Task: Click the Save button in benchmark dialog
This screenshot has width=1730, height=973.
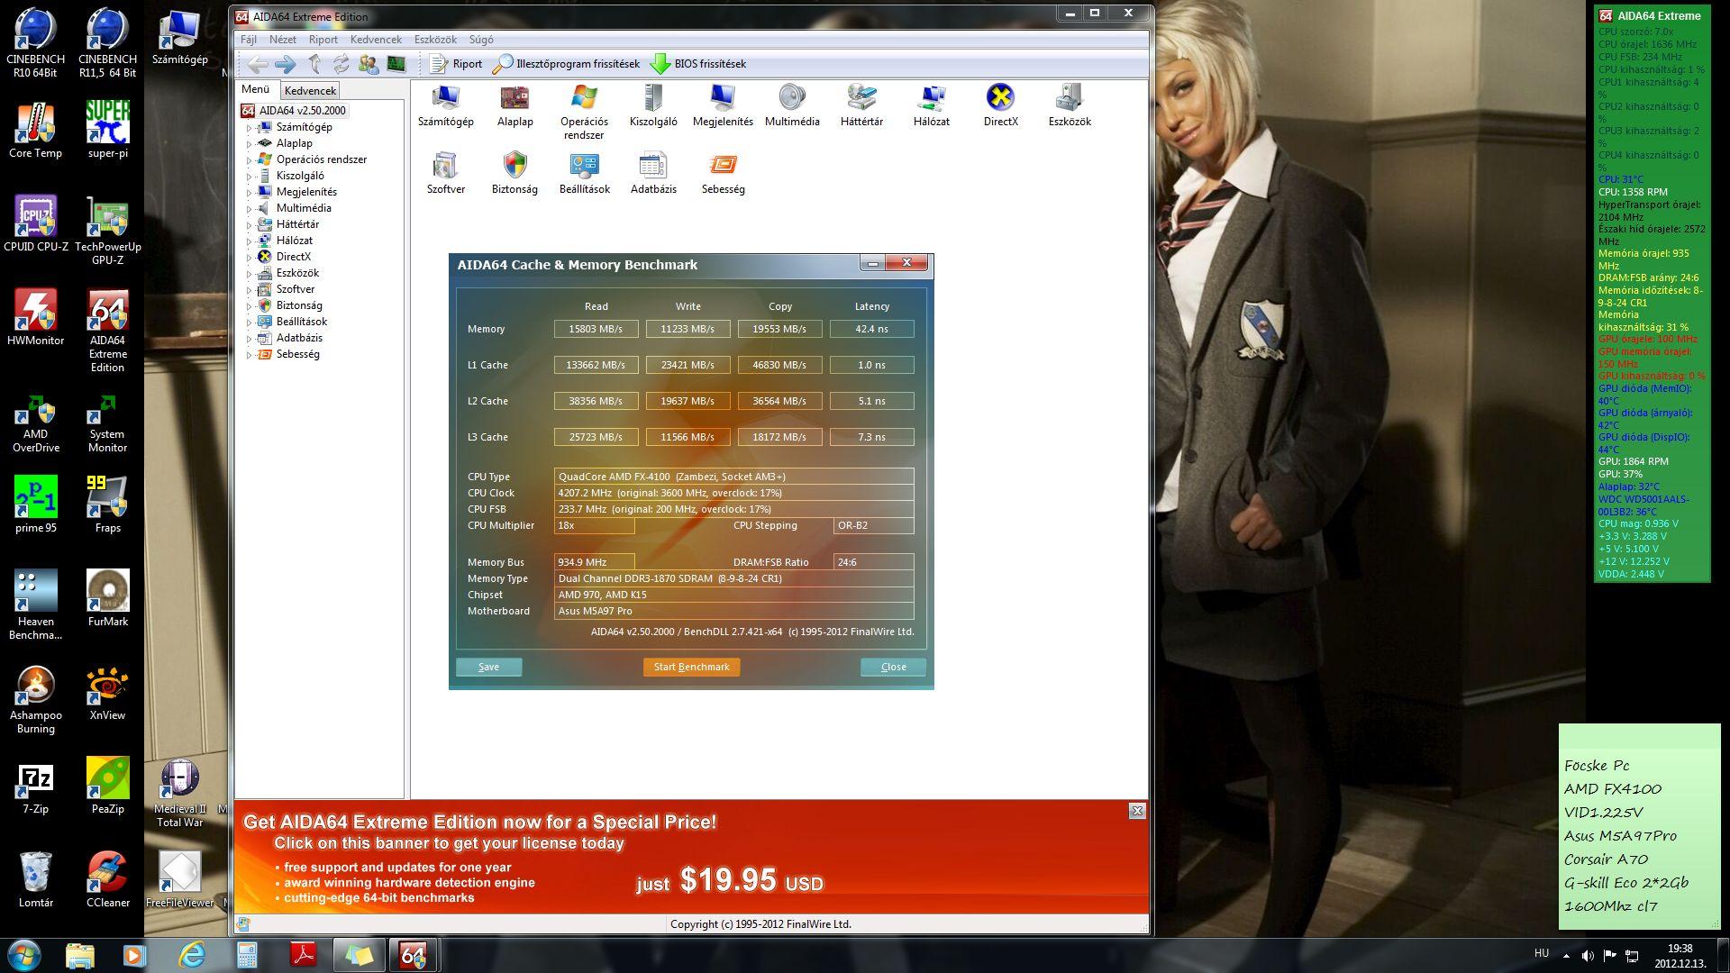Action: pyautogui.click(x=488, y=667)
